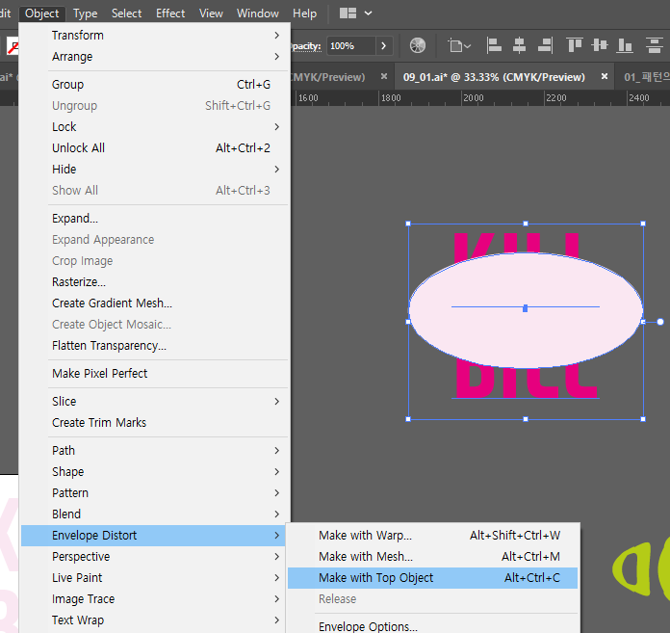Open the arrange documents layout icon
Viewport: 670px width, 633px height.
point(348,13)
